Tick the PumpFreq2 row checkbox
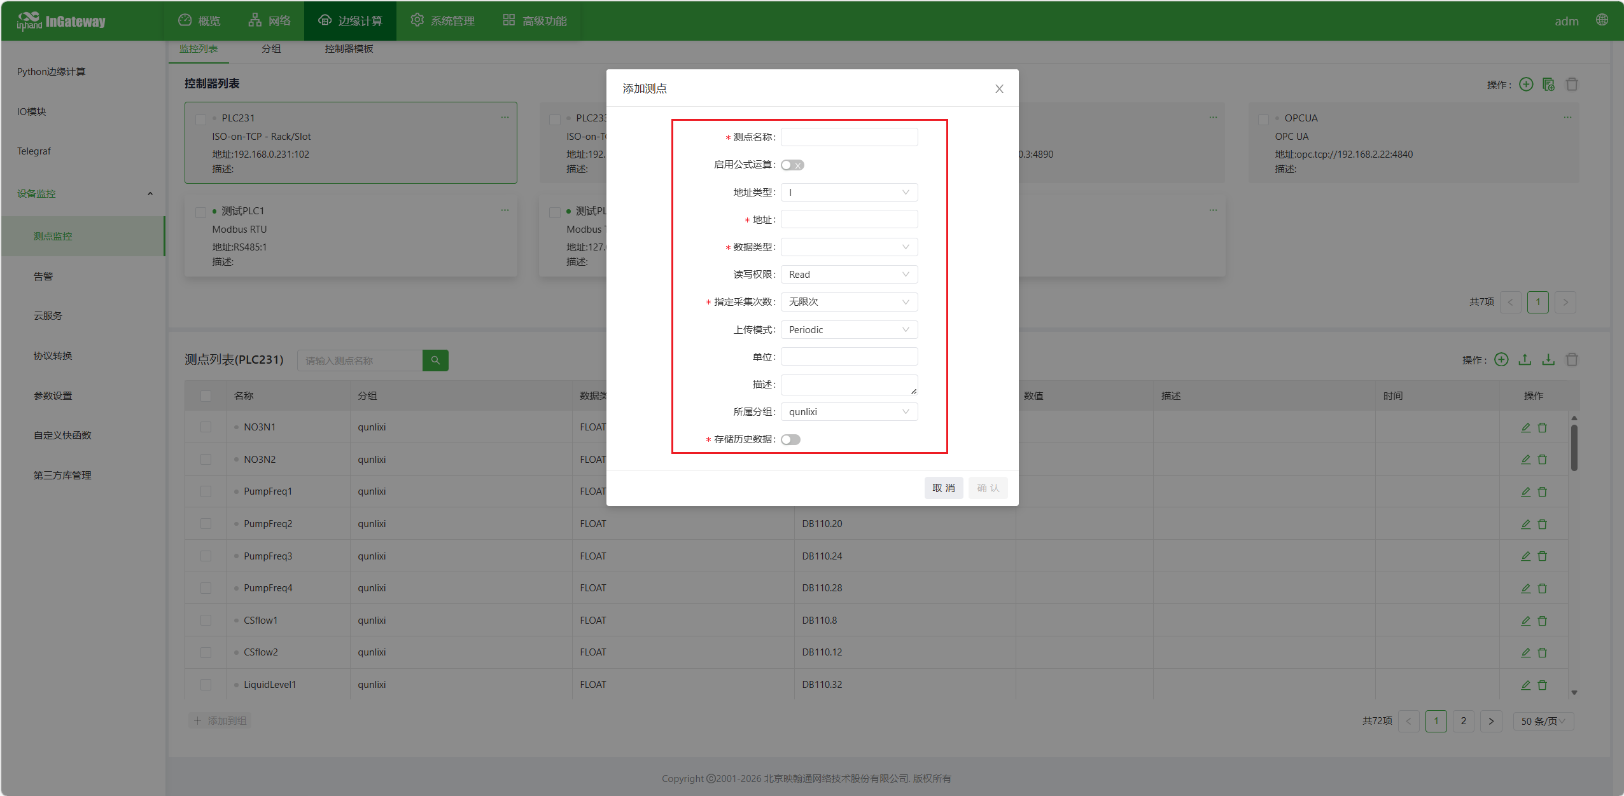Viewport: 1624px width, 796px height. click(206, 524)
